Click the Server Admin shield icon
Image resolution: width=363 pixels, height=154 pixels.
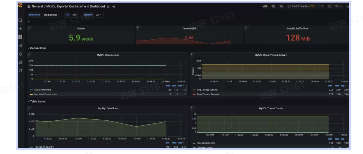tap(20, 71)
